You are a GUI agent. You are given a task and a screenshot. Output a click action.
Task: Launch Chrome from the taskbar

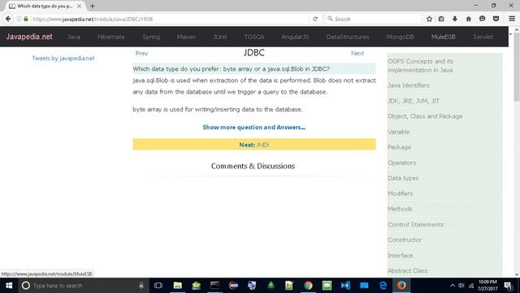[x=308, y=286]
